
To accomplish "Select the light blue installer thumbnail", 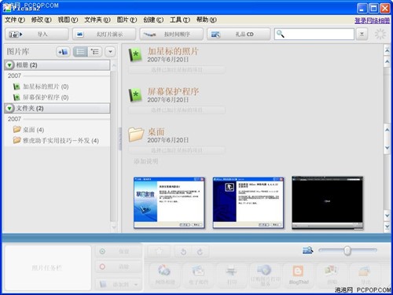I will 169,202.
